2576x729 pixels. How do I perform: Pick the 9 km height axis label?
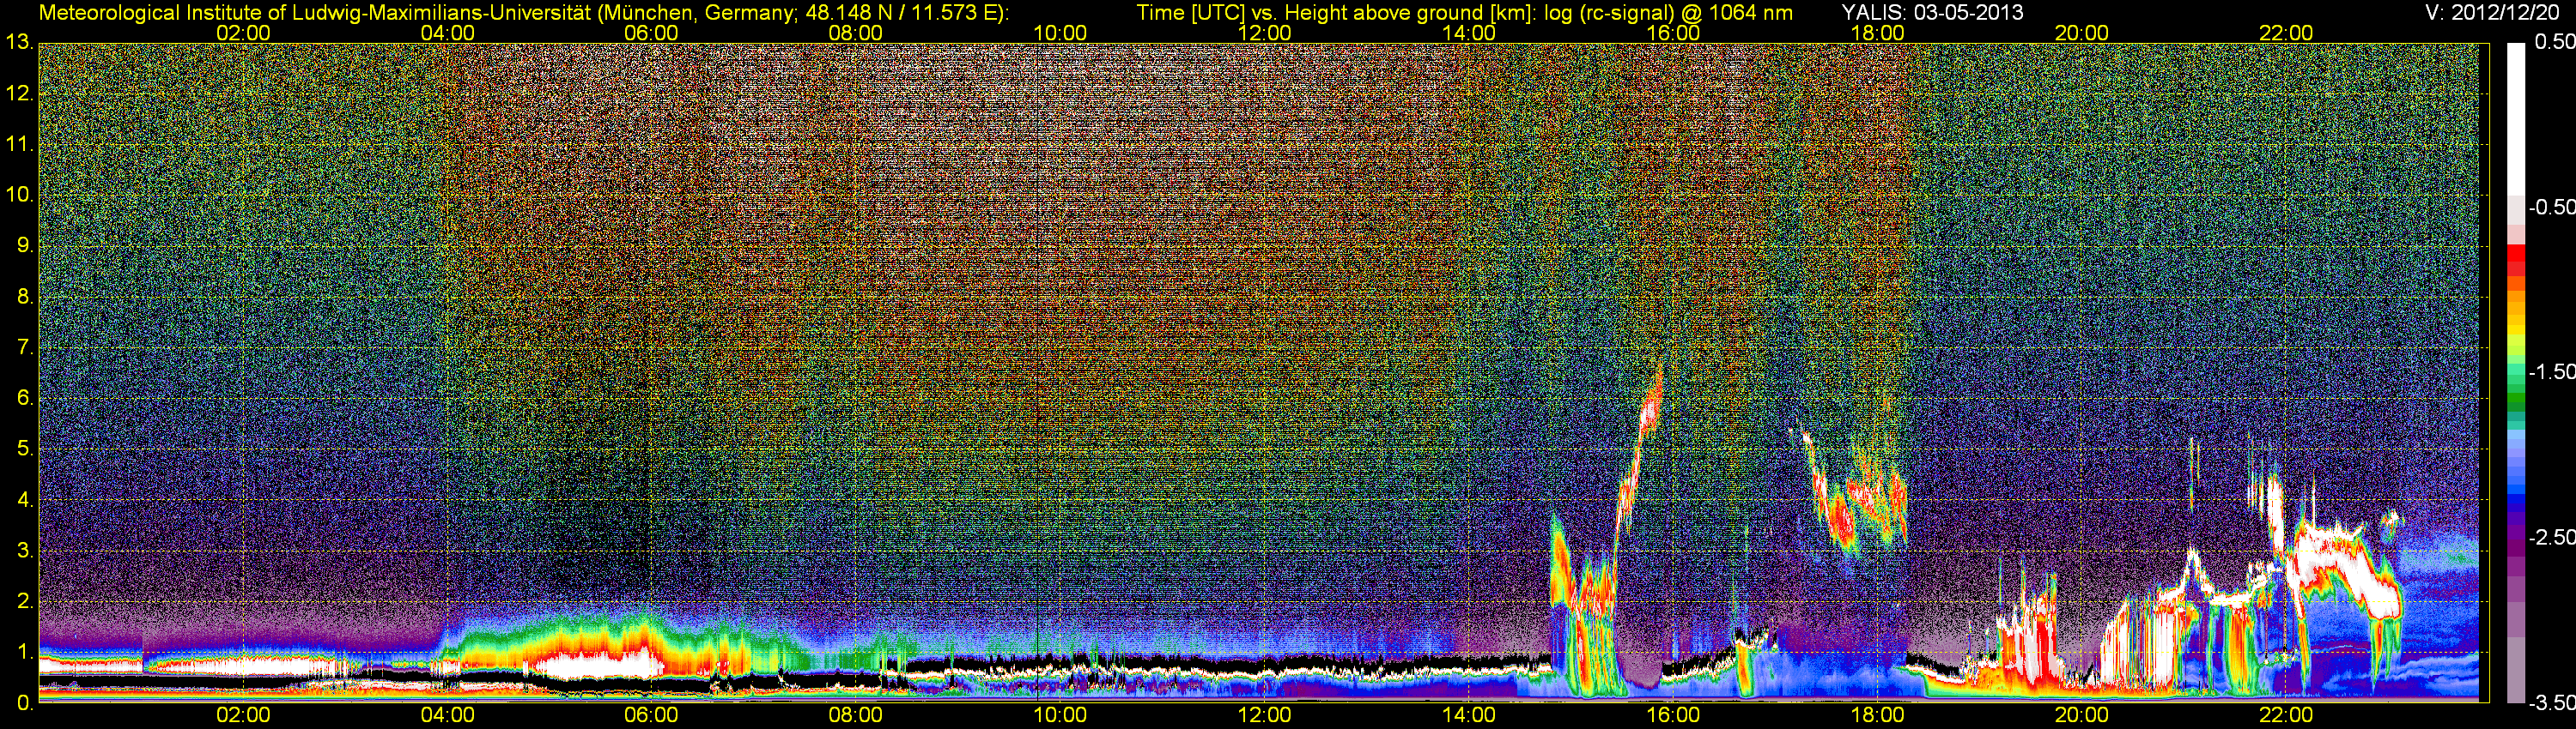click(x=25, y=245)
